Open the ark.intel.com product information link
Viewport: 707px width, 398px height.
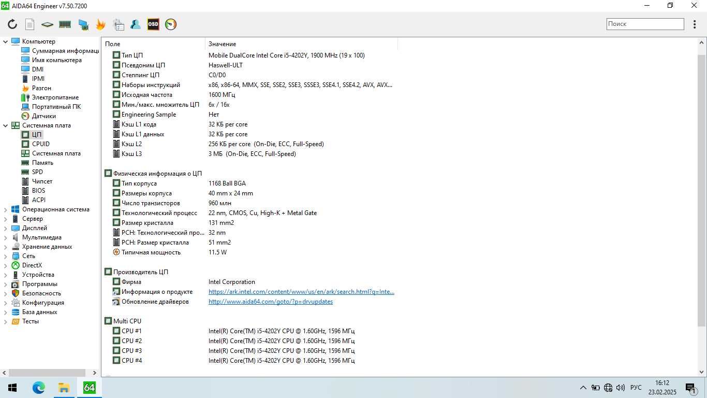tap(301, 292)
